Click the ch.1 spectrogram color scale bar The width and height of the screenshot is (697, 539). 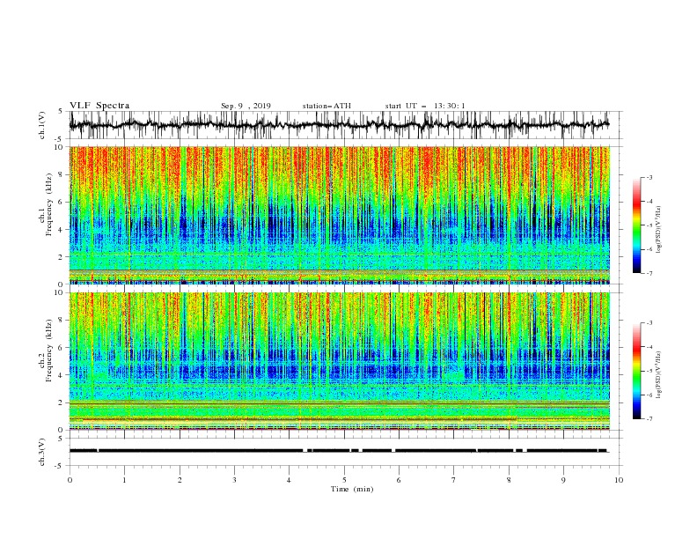(636, 225)
